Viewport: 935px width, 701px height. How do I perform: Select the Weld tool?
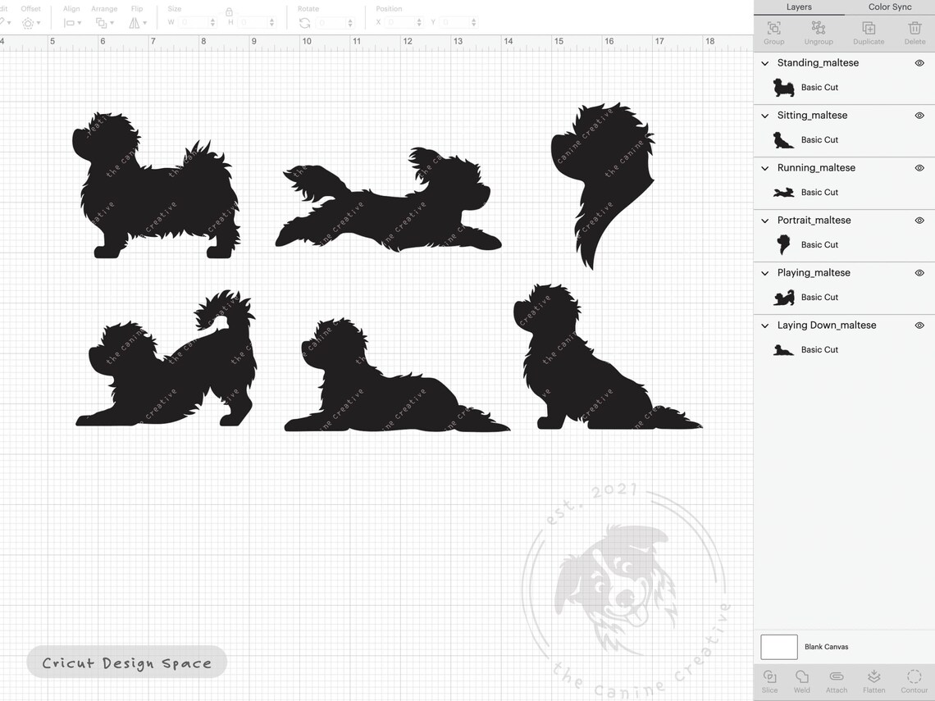click(x=802, y=681)
